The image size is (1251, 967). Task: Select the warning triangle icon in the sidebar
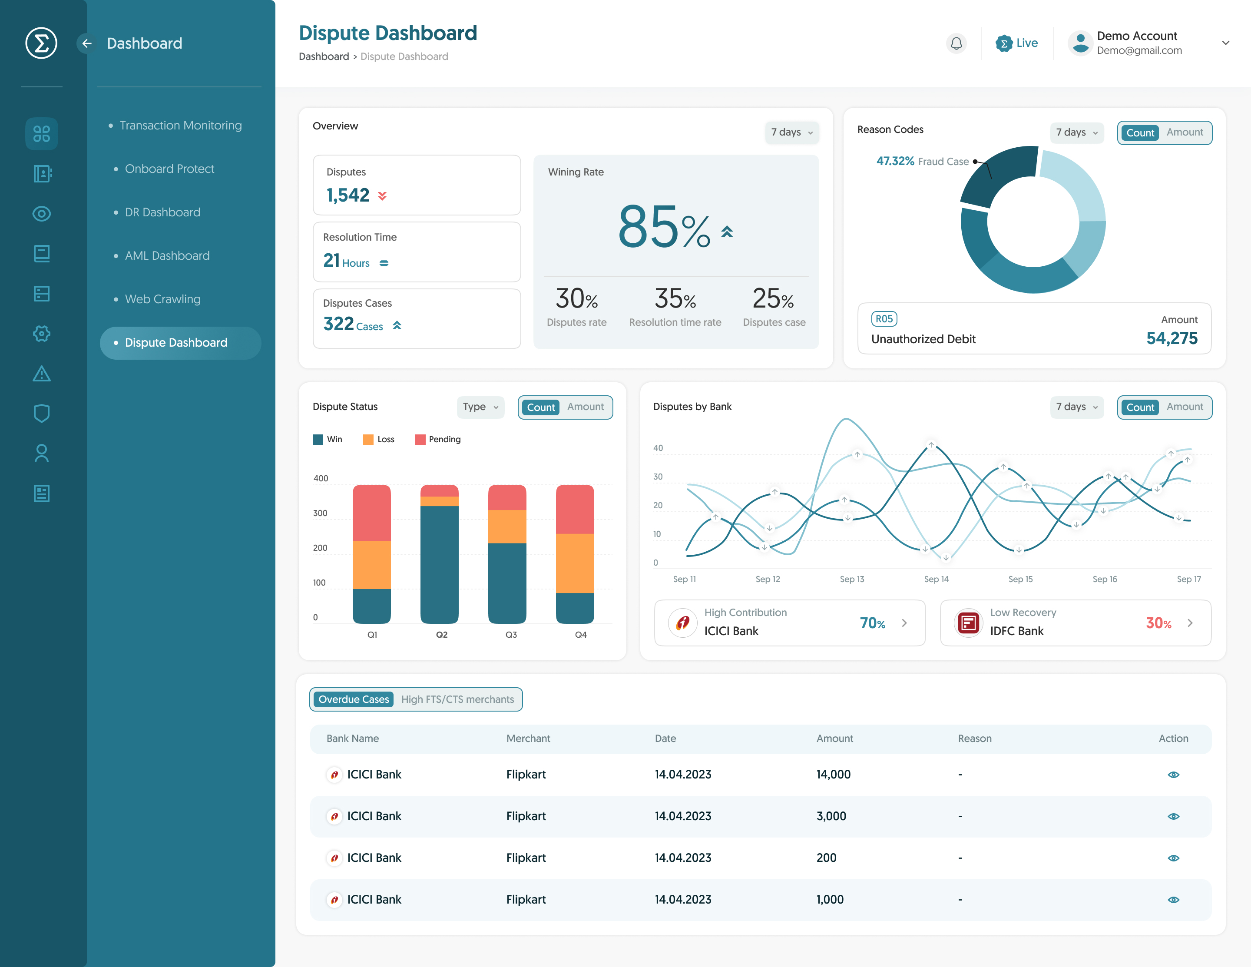(41, 374)
